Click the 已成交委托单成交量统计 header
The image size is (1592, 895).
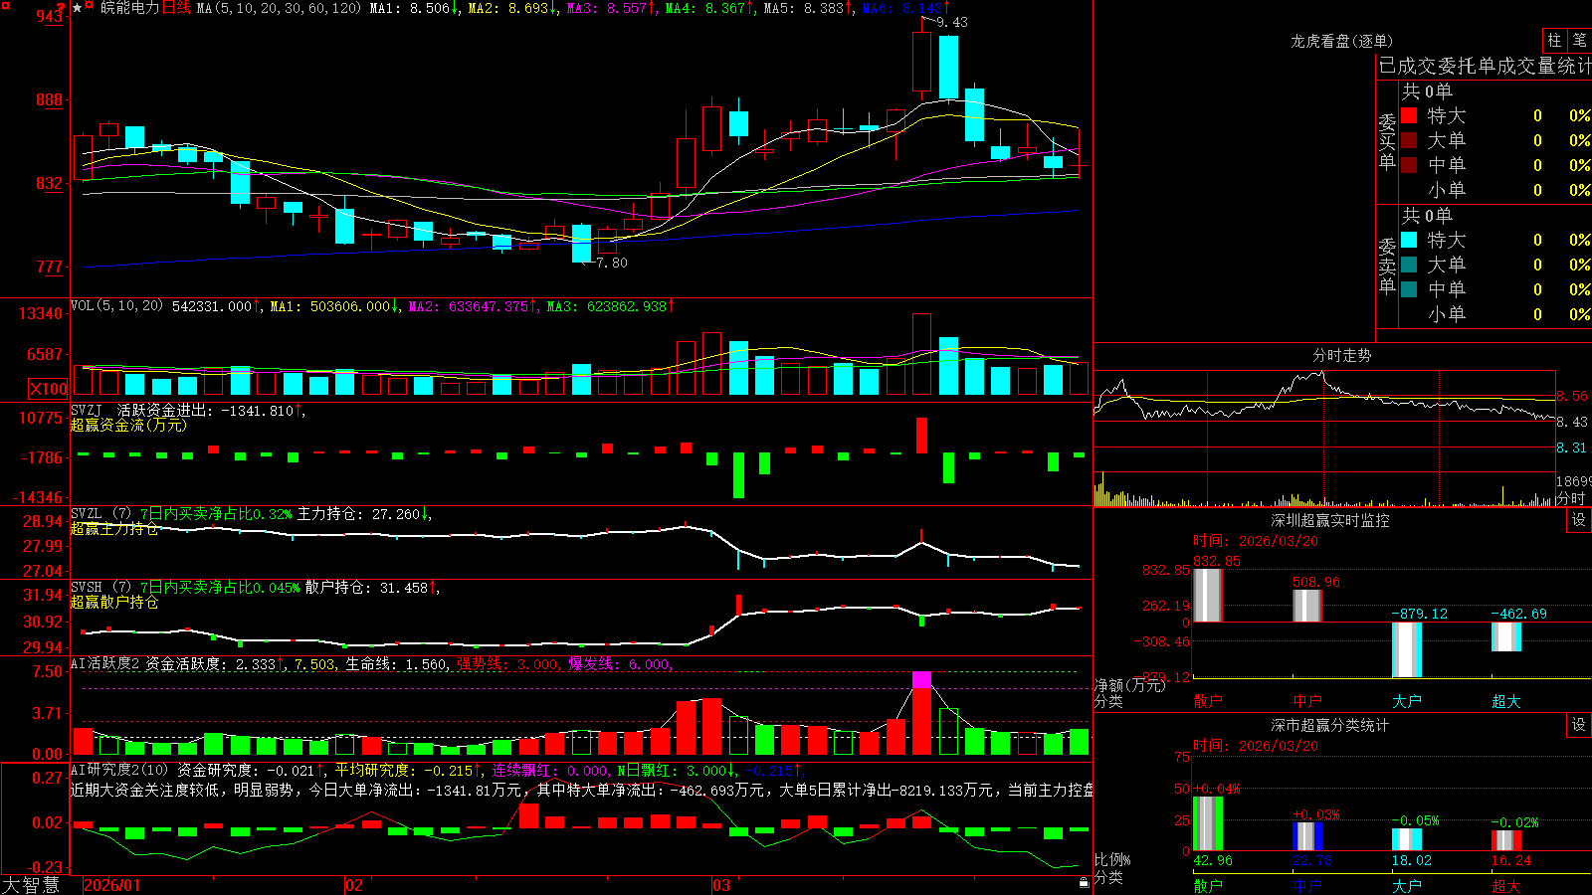click(1485, 66)
